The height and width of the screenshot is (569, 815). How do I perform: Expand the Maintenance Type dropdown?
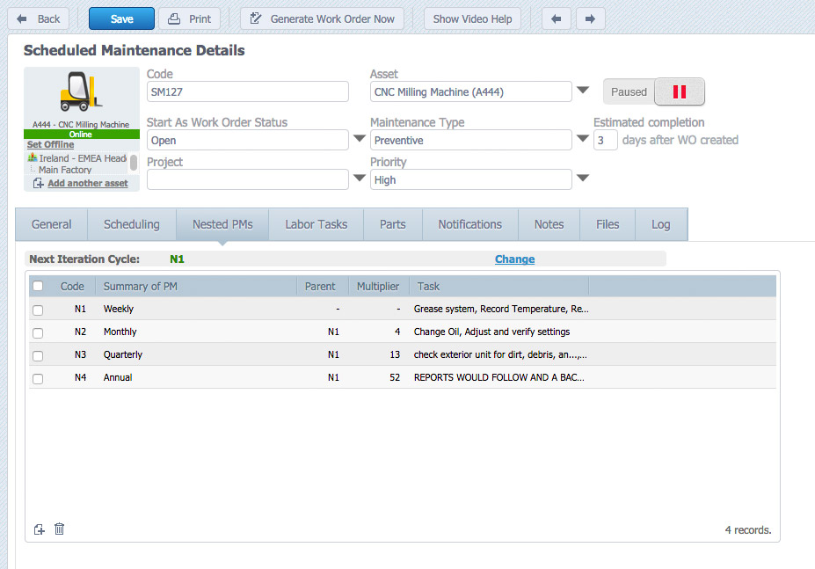pos(582,140)
